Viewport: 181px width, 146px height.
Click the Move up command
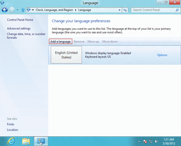click(93, 41)
